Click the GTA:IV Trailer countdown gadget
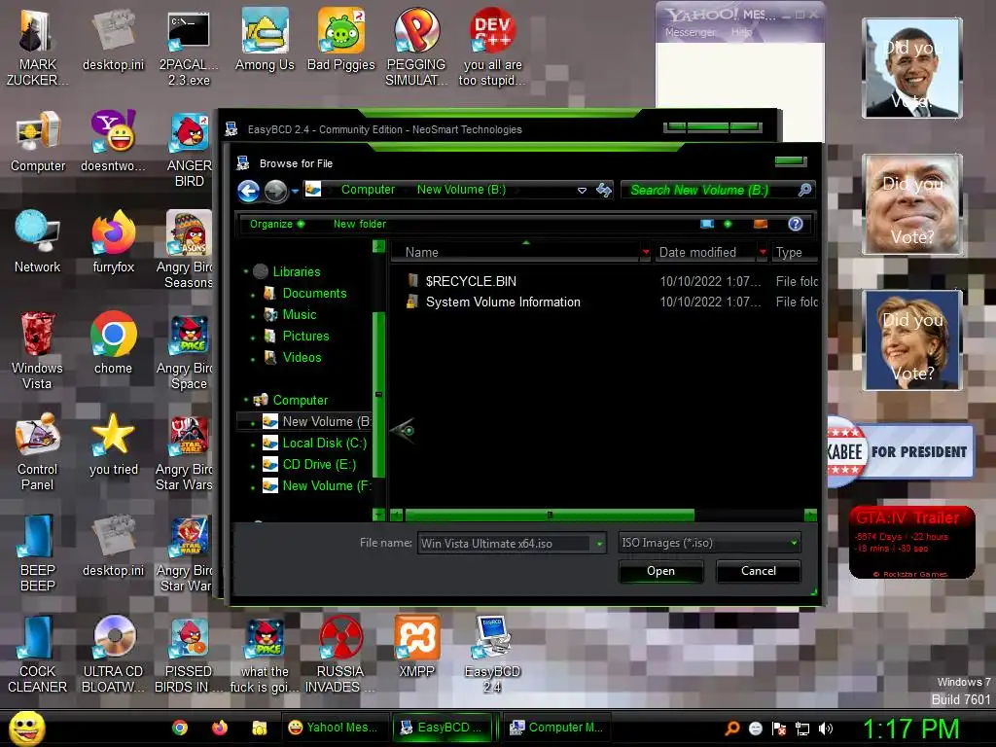 tap(911, 543)
